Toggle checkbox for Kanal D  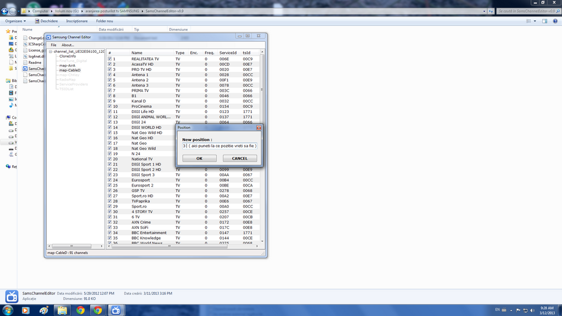coord(110,101)
